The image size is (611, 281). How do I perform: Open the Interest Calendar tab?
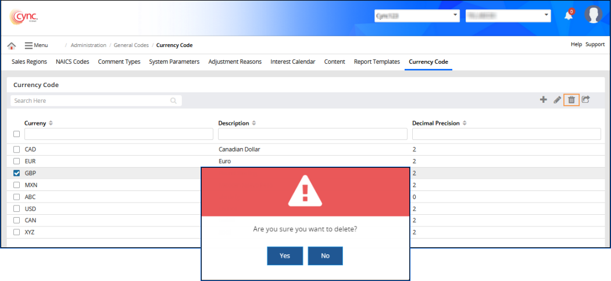[x=292, y=62]
